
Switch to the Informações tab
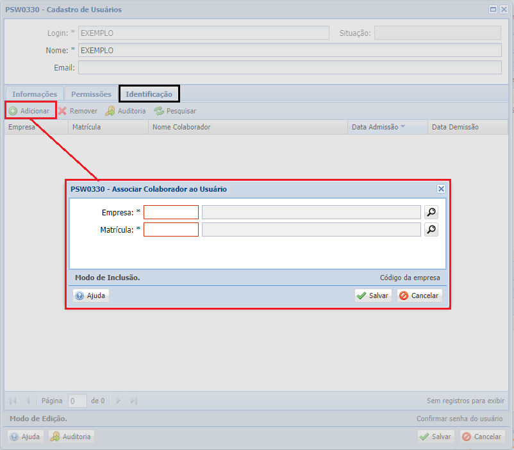pyautogui.click(x=35, y=94)
